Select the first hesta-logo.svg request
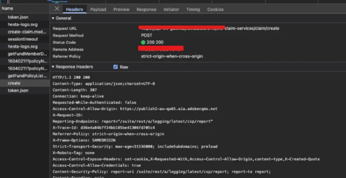346x178 pixels. 25,24
